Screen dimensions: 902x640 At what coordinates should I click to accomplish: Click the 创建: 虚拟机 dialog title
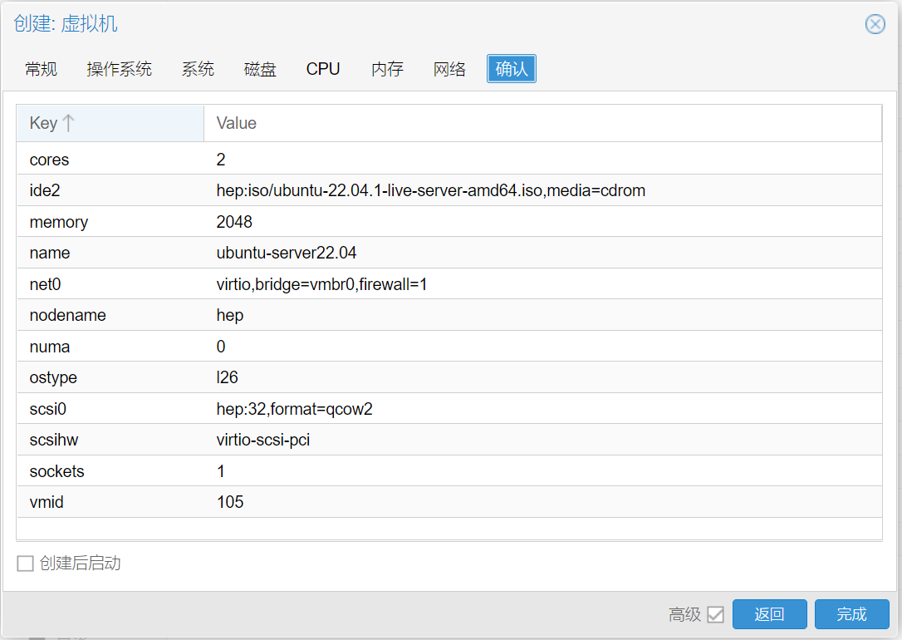coord(66,23)
